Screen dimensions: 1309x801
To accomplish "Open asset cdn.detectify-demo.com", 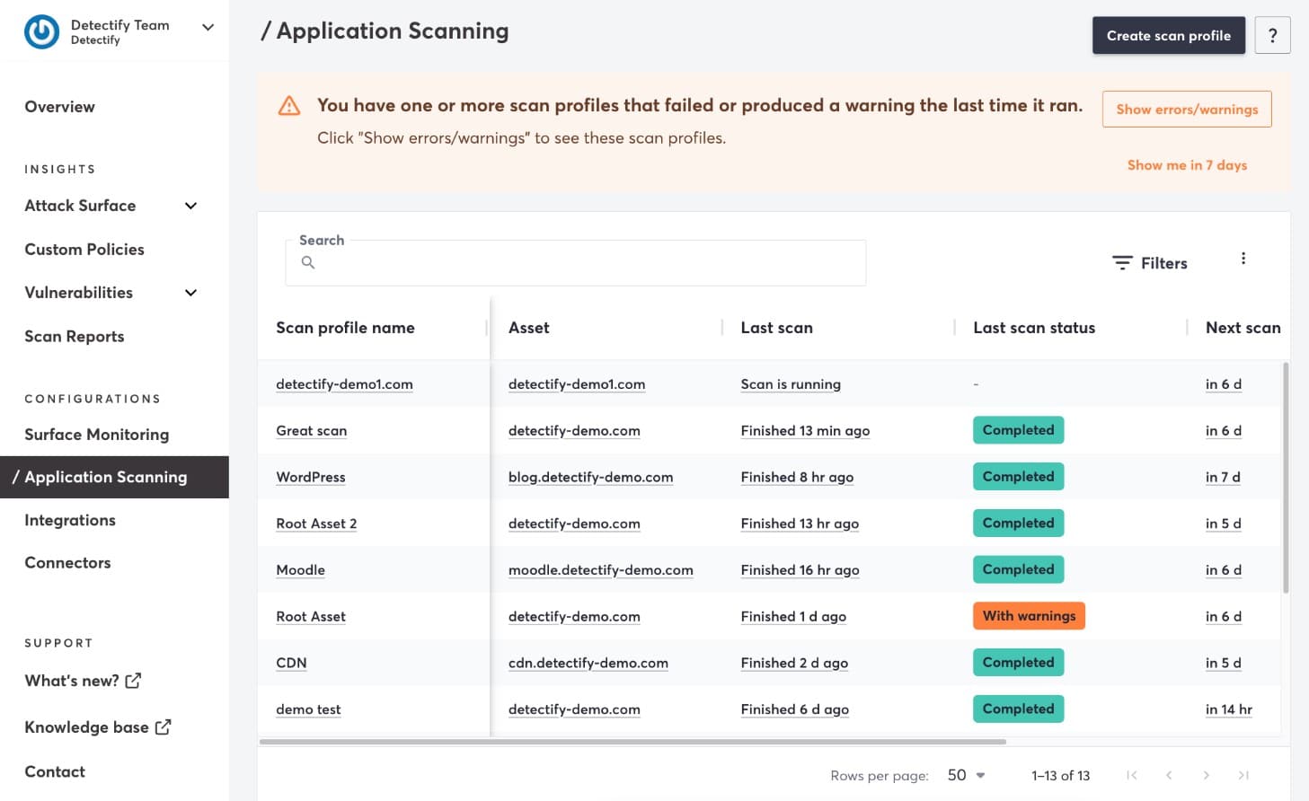I will (x=588, y=663).
